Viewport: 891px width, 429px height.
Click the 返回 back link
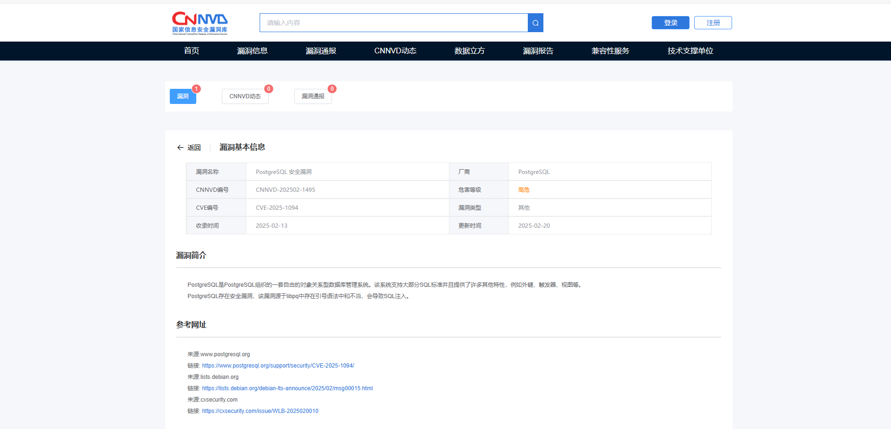[x=194, y=147]
